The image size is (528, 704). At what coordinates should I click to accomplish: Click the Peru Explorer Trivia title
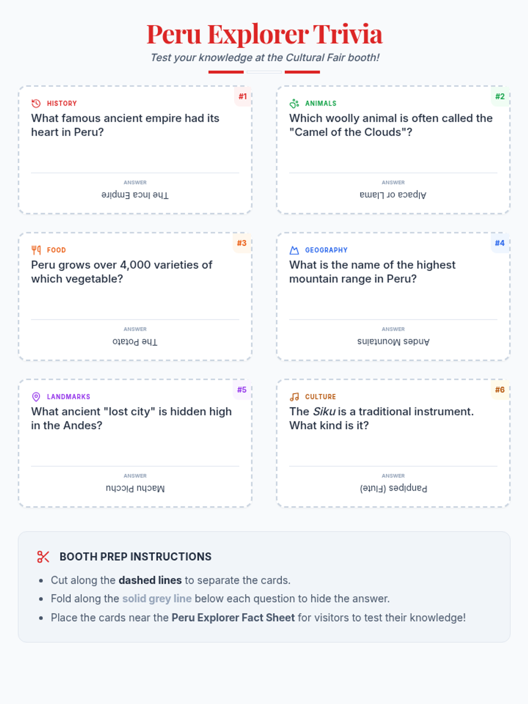pos(264,34)
